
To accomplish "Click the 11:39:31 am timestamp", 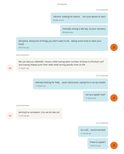I will 24,68.
